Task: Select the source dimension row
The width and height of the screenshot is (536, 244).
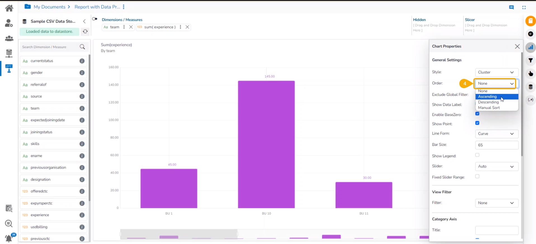Action: point(53,96)
